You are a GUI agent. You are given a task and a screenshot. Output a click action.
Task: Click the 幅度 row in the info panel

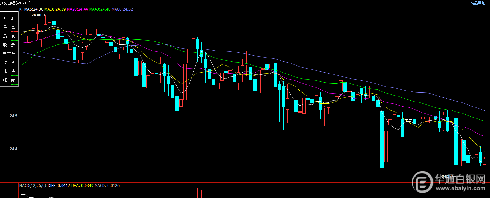[9, 80]
